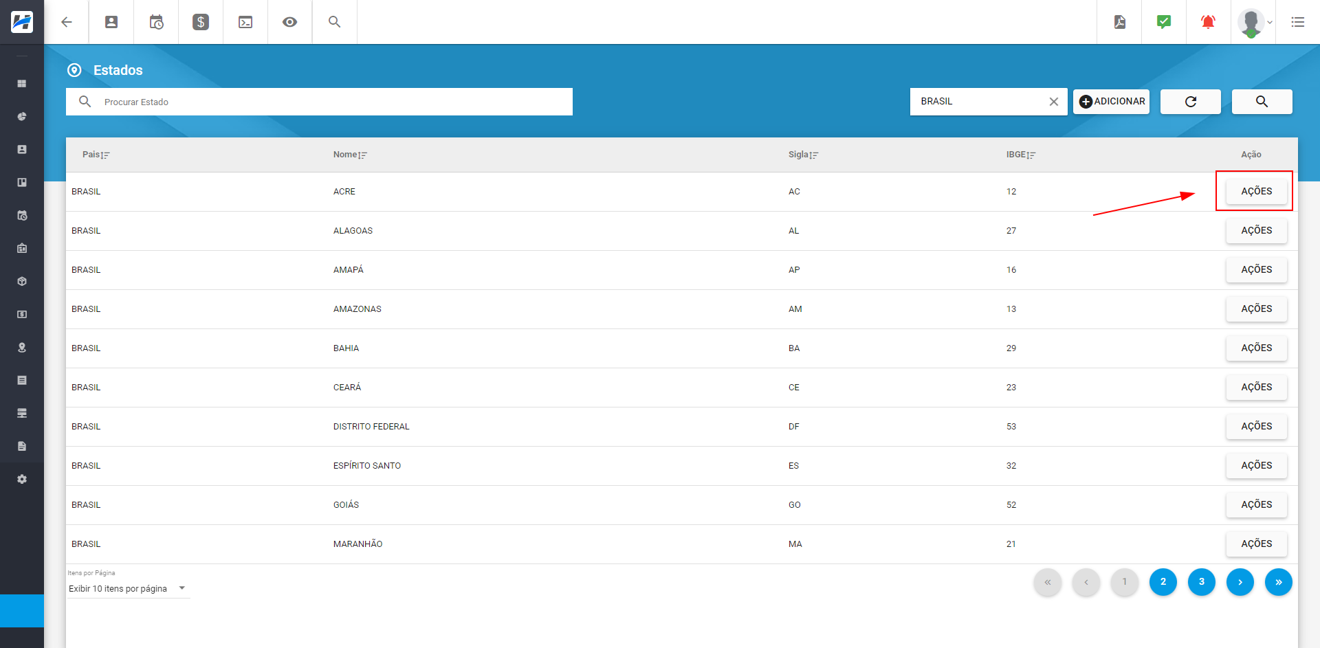Click the calendar clock icon in toolbar

(x=156, y=22)
